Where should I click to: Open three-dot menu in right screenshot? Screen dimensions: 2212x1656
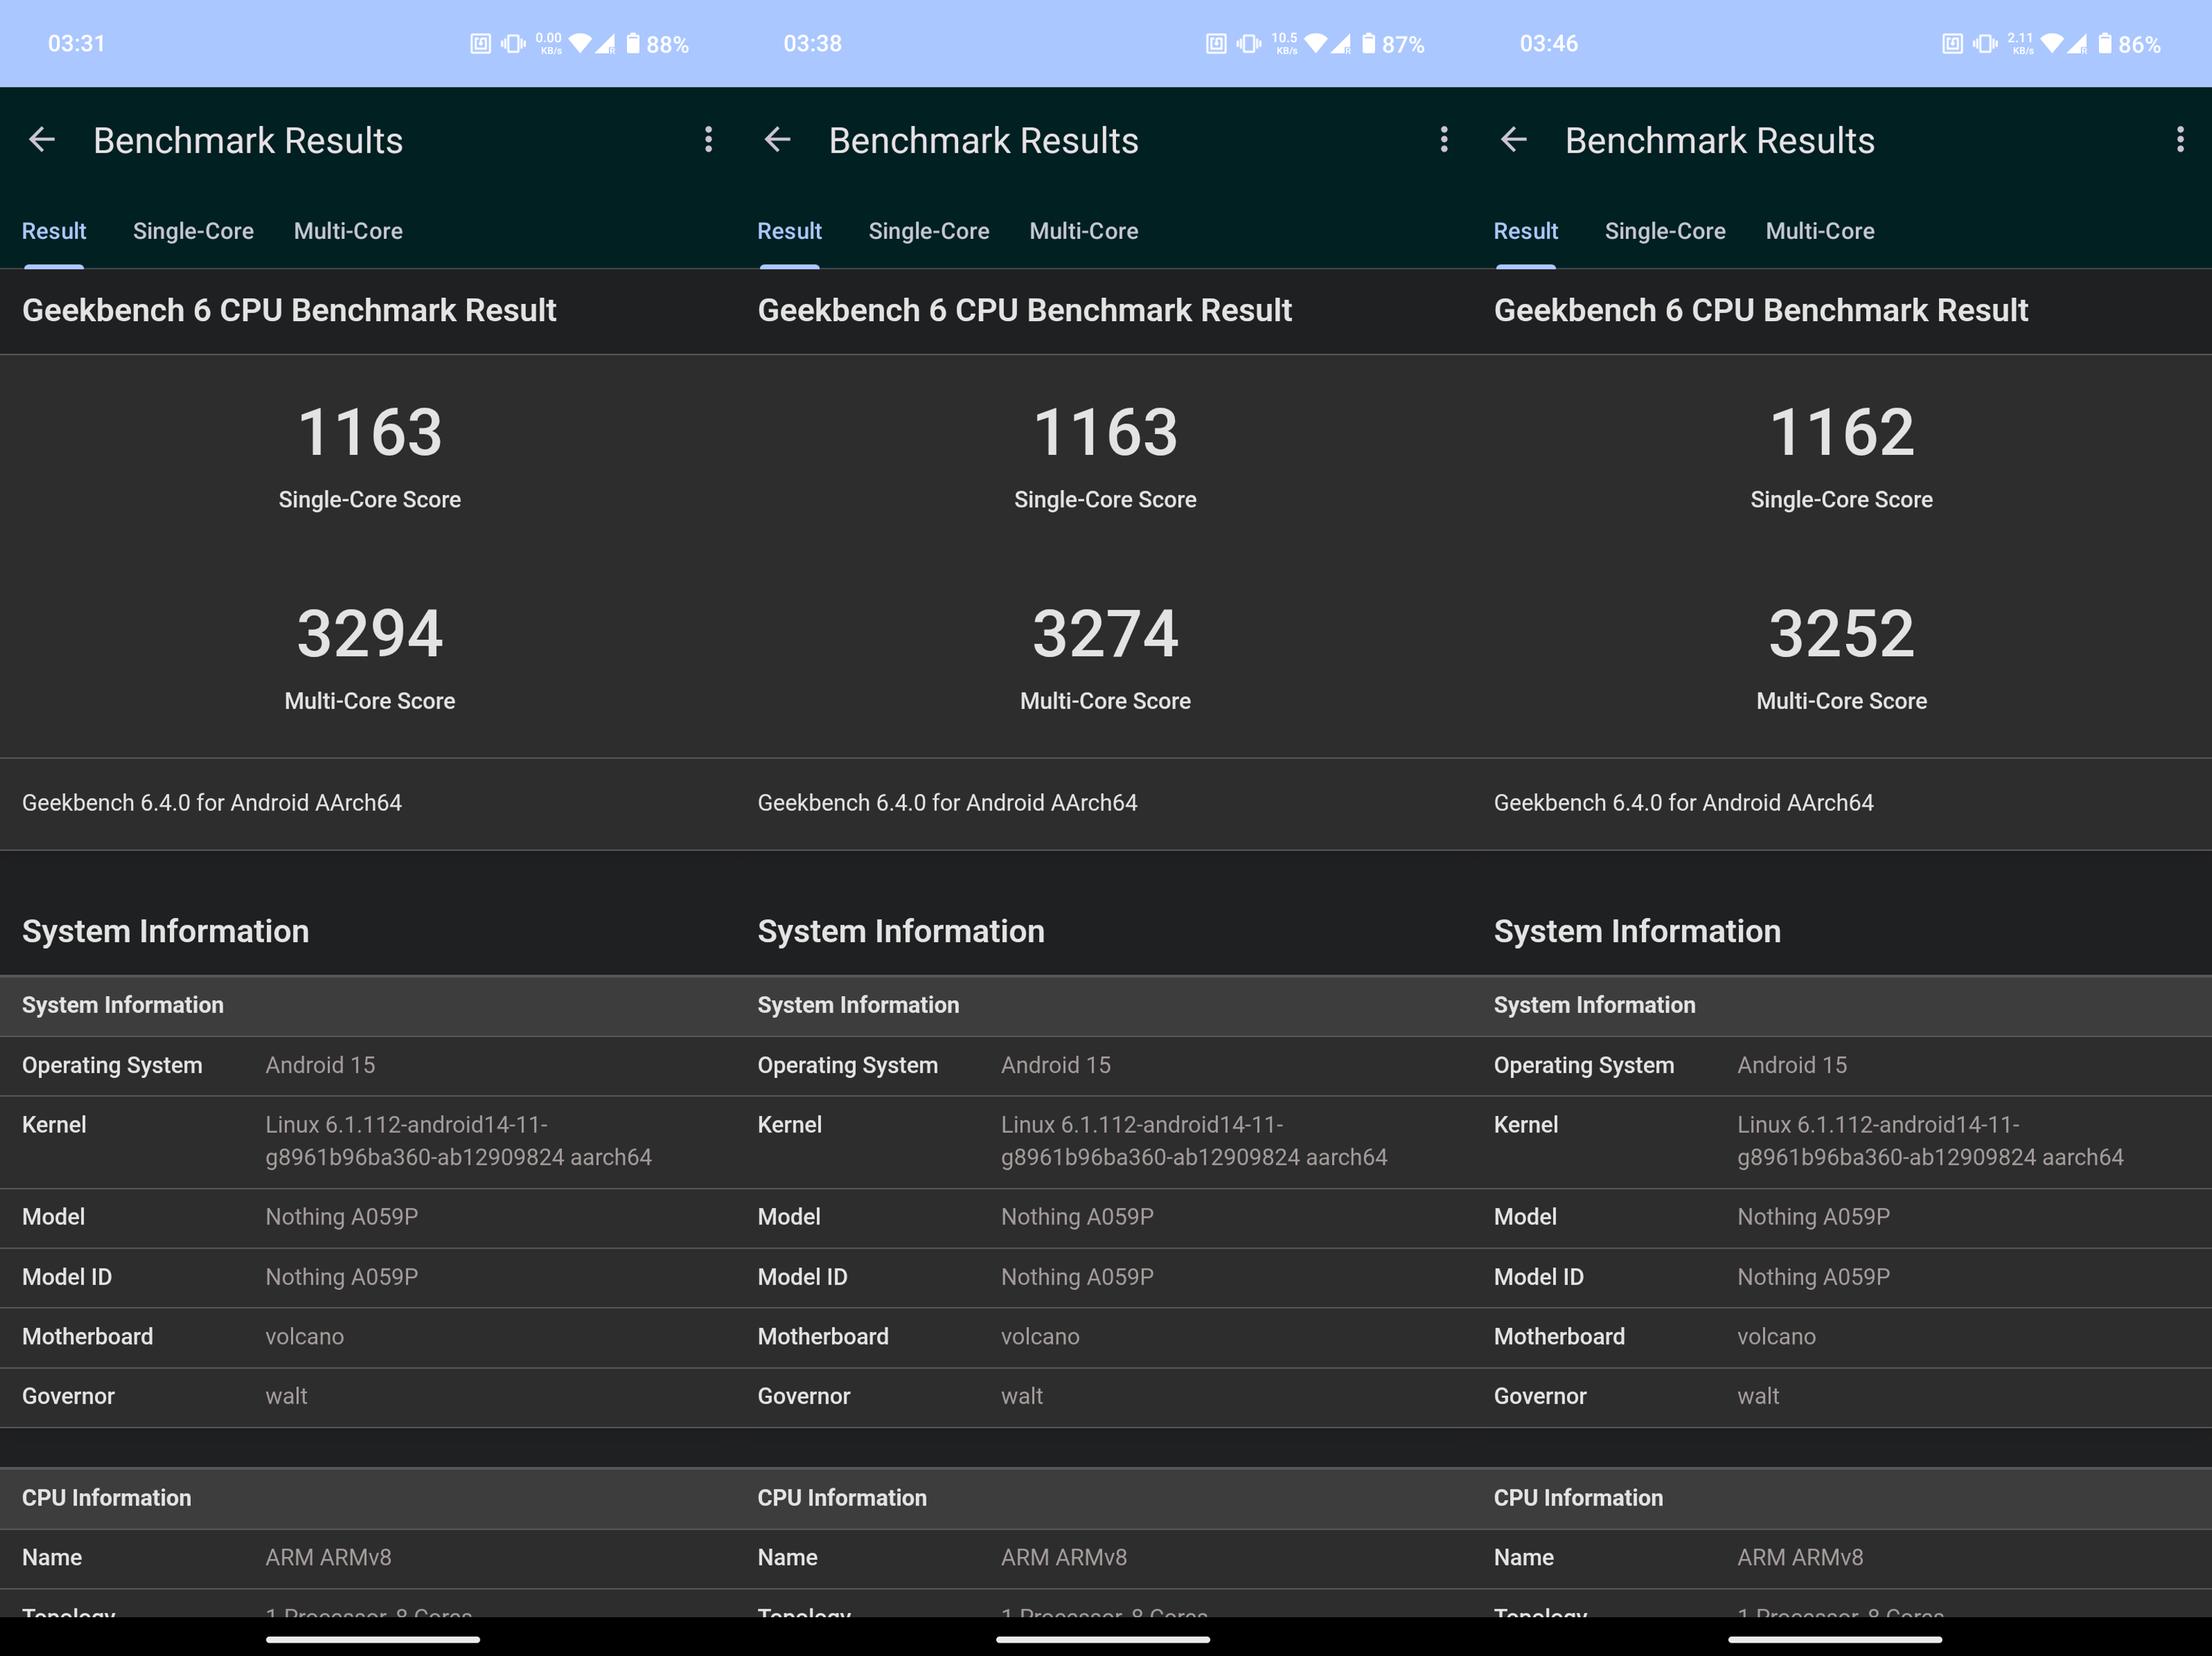2180,140
